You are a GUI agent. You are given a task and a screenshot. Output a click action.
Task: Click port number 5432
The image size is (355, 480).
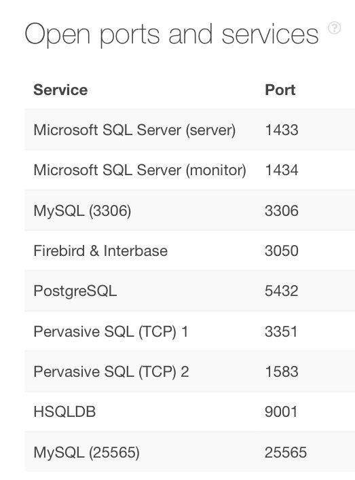coord(282,291)
